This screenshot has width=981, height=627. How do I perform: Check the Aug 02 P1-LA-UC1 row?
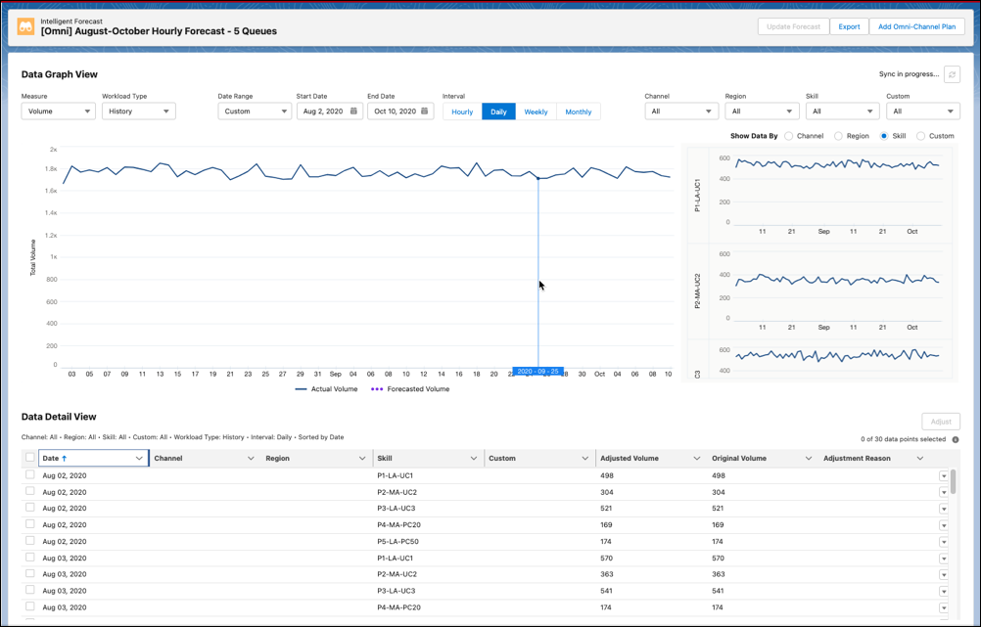[30, 475]
